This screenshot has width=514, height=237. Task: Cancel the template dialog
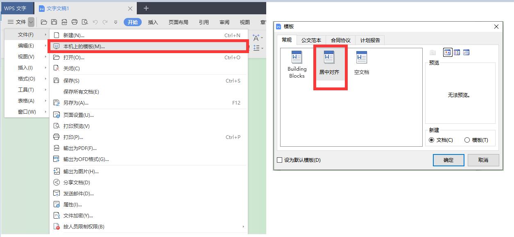pyautogui.click(x=483, y=160)
